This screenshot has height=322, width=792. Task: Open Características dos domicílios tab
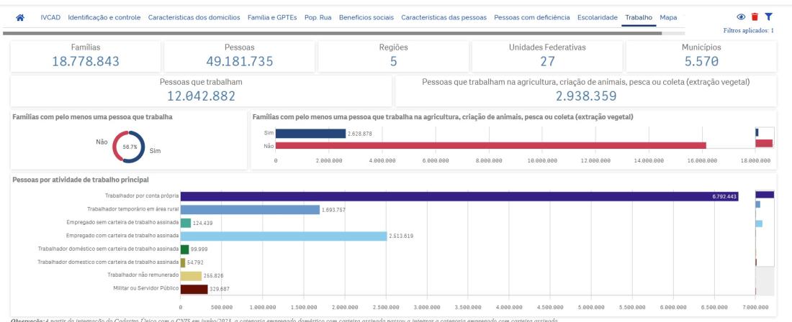click(194, 17)
